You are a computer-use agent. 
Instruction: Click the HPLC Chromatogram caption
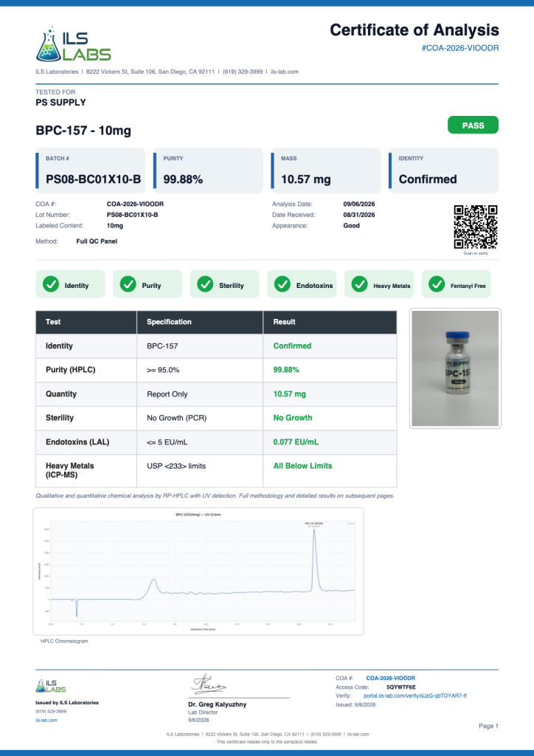(x=64, y=642)
